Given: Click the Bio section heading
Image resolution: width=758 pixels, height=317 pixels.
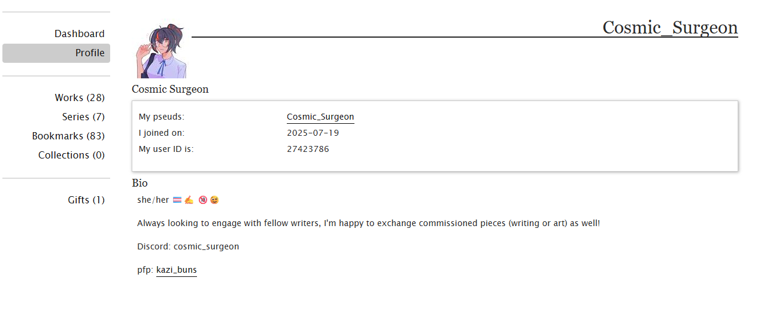Looking at the screenshot, I should tap(140, 183).
